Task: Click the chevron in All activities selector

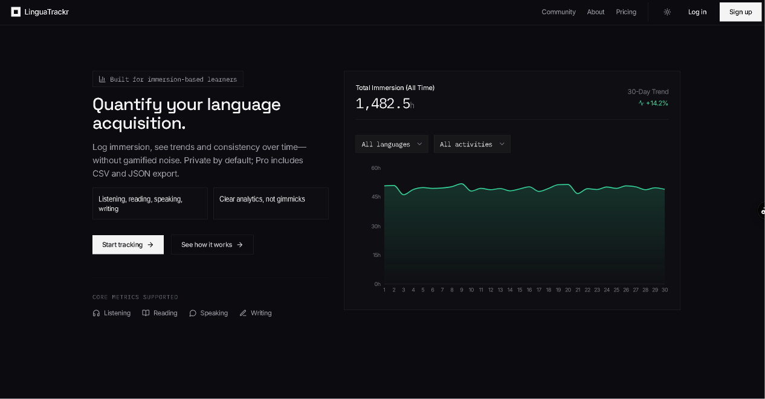Action: (502, 144)
